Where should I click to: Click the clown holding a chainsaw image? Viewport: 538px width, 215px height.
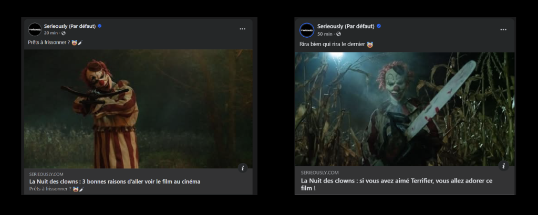405,109
